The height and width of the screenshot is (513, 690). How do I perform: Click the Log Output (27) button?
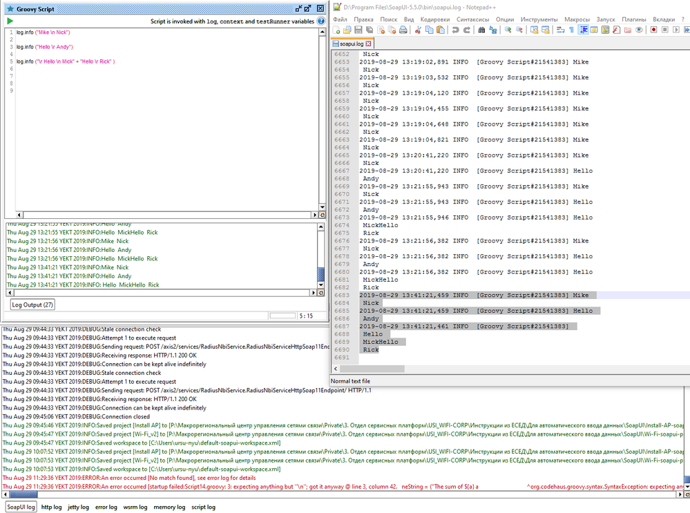point(33,304)
